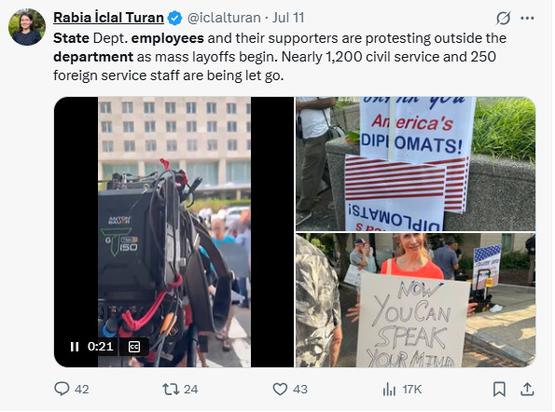Click the share upload icon

(x=527, y=389)
